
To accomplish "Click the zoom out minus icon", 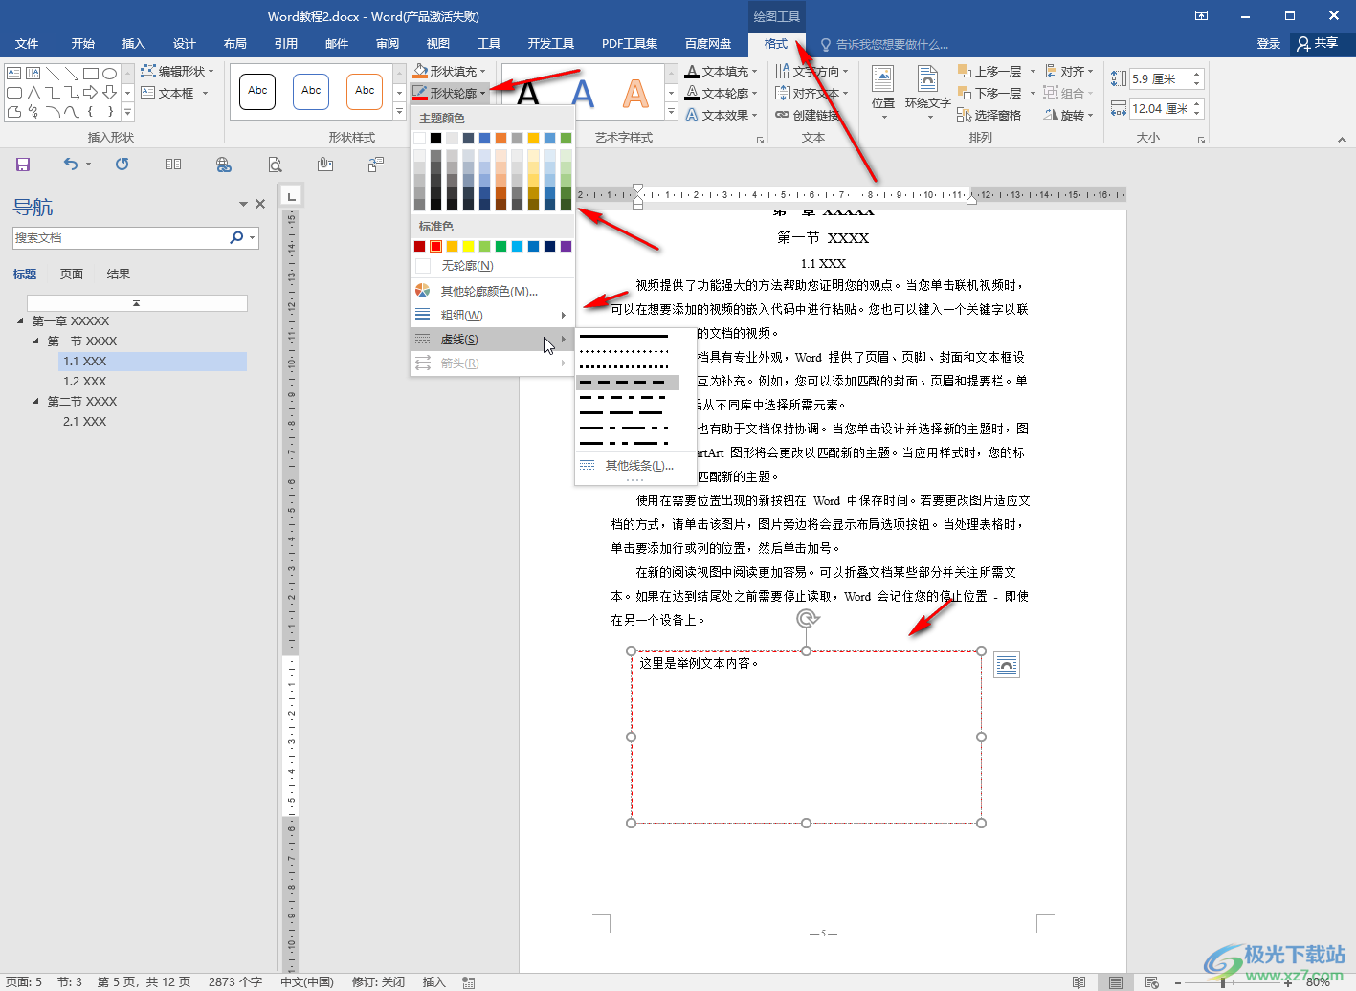I will (1177, 982).
